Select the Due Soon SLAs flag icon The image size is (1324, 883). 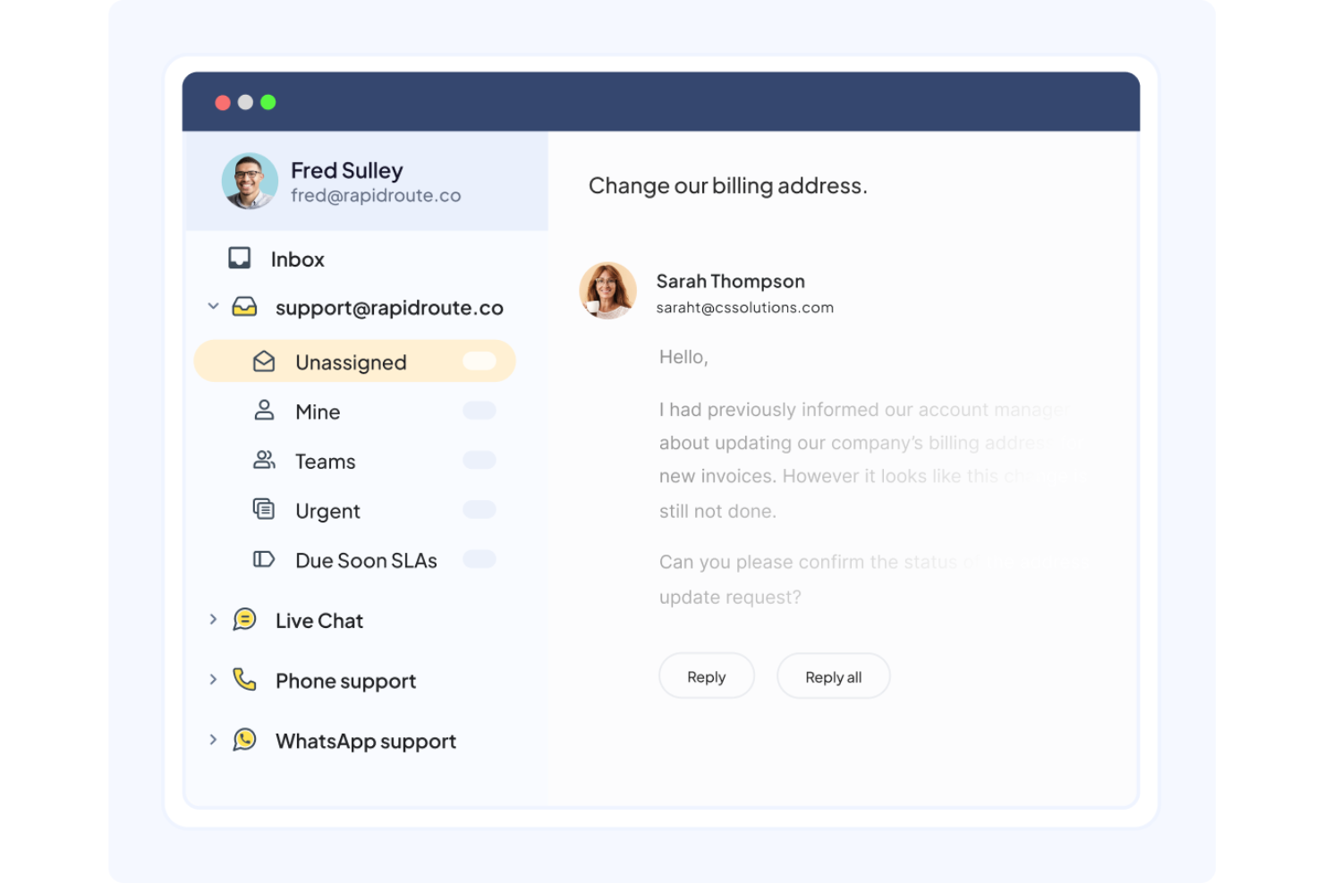pyautogui.click(x=263, y=559)
